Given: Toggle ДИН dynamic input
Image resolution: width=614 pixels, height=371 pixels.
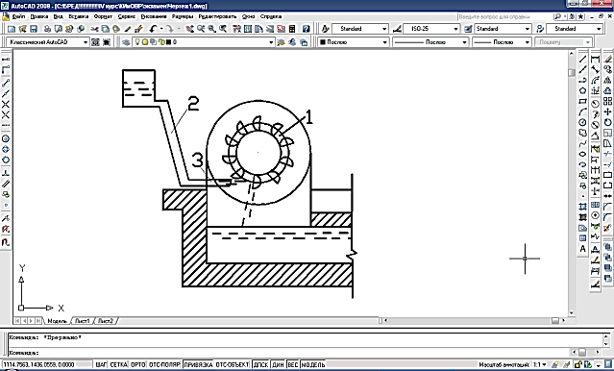Looking at the screenshot, I should tap(278, 364).
